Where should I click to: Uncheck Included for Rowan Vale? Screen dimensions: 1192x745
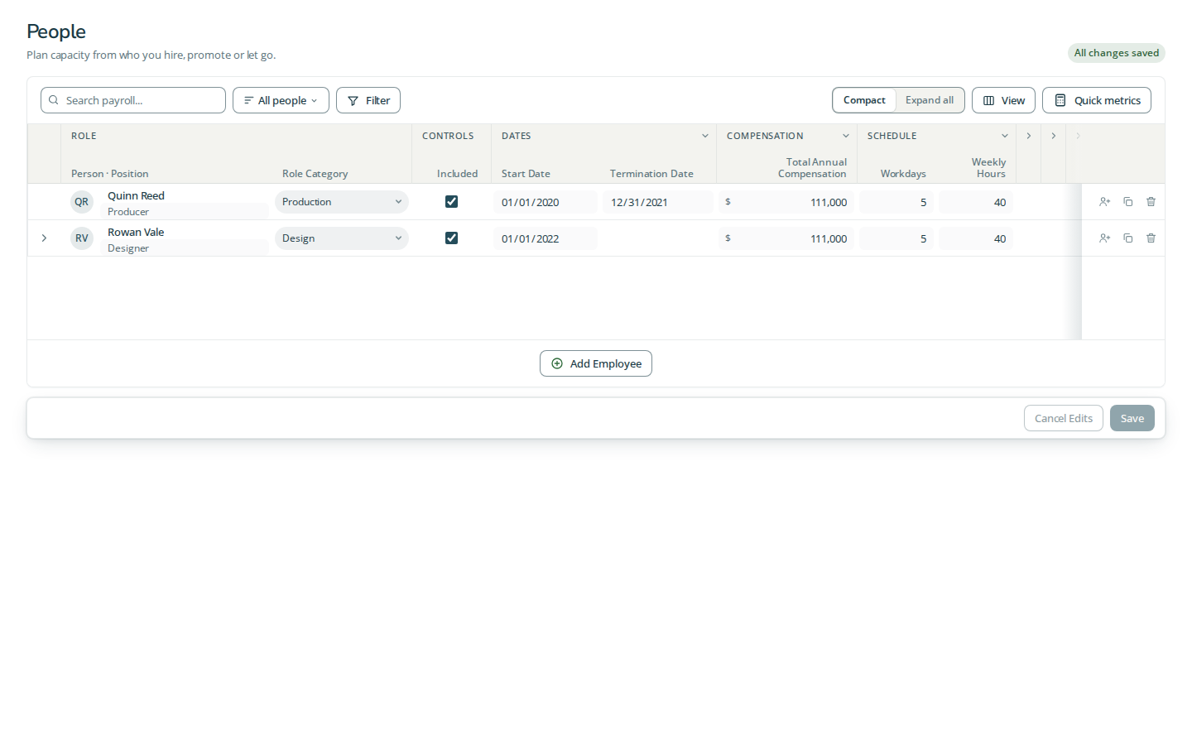(451, 238)
